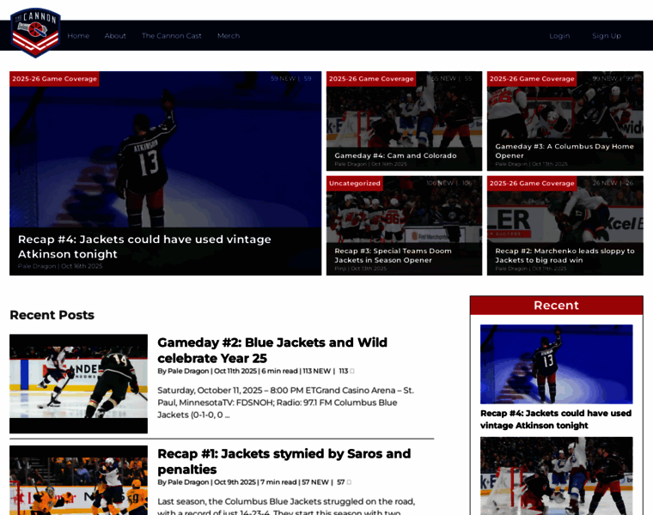Click comment icon on Gameday #2 post
653x515 pixels.
tap(351, 372)
